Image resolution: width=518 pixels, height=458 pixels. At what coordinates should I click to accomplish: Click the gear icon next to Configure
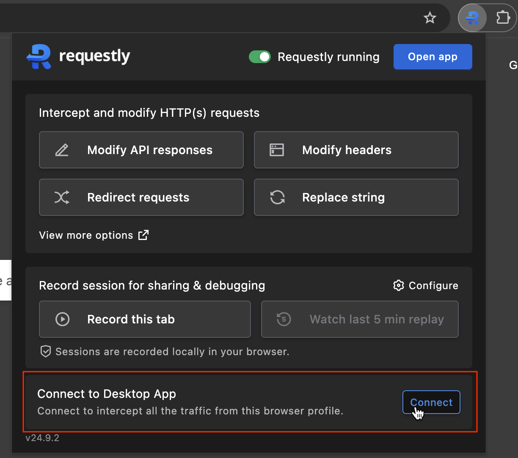point(398,285)
